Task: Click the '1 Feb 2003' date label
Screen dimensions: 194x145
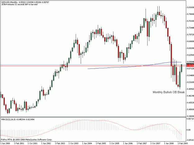Action: click(60, 143)
